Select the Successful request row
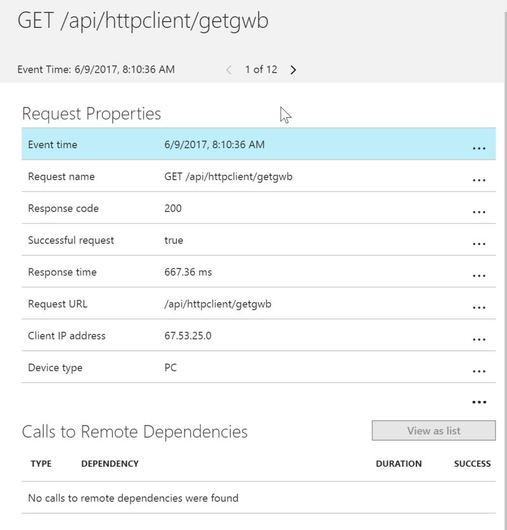The height and width of the screenshot is (530, 507). 190,241
